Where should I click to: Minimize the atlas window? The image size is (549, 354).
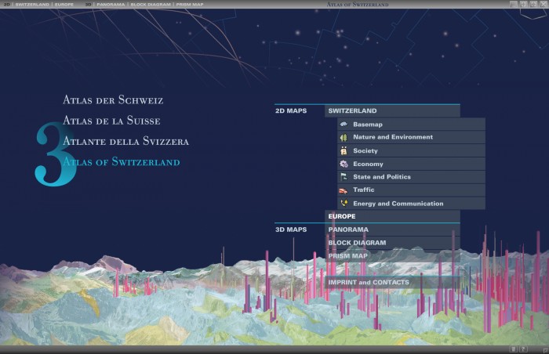(x=513, y=4)
